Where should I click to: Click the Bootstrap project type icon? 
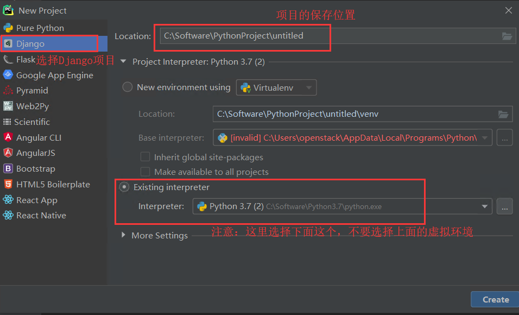pyautogui.click(x=8, y=168)
